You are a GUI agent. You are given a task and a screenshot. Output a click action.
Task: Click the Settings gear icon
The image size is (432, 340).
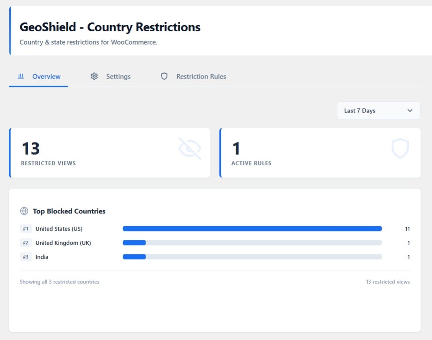[x=94, y=76]
